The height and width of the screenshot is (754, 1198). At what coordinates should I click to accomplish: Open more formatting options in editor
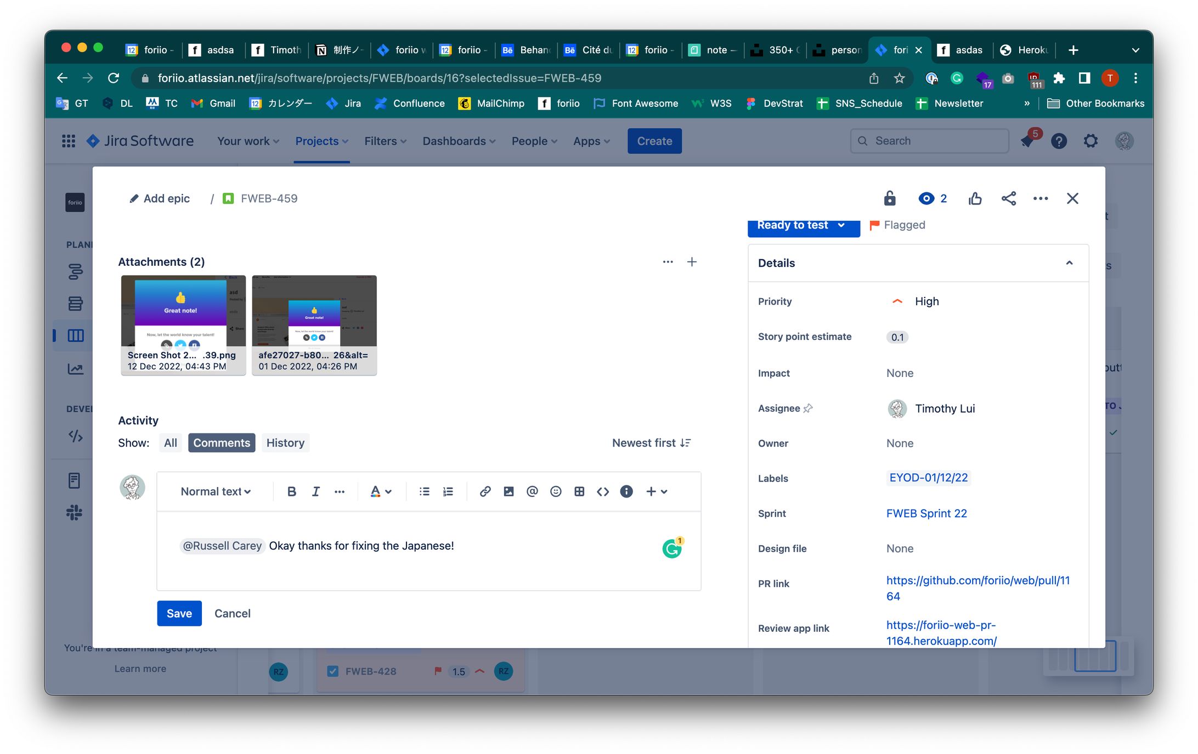click(340, 492)
